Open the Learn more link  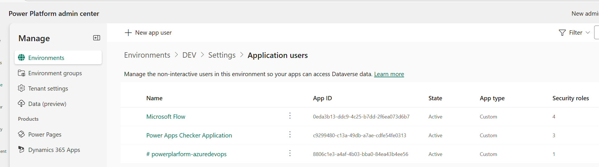[x=389, y=74]
